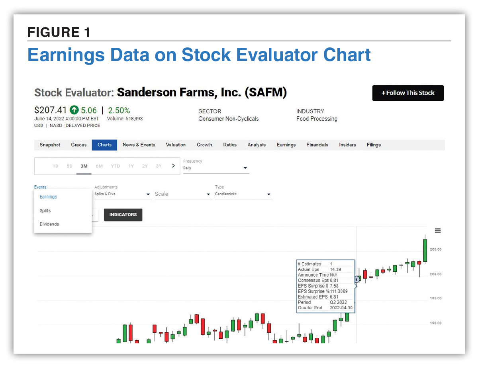Select Splits from the Events menu
478x369 pixels.
[45, 210]
